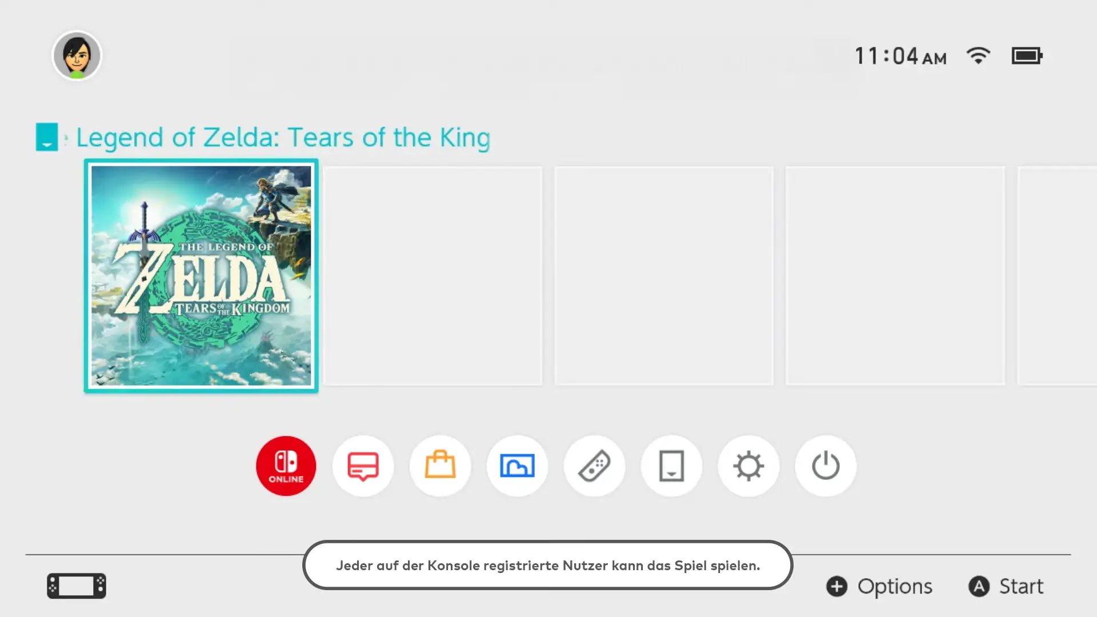Image resolution: width=1097 pixels, height=617 pixels.
Task: Open the News icon
Action: click(x=363, y=466)
